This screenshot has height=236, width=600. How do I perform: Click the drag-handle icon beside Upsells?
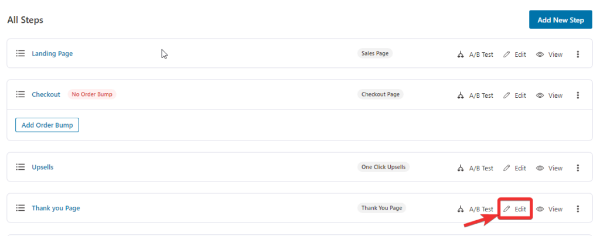click(21, 167)
